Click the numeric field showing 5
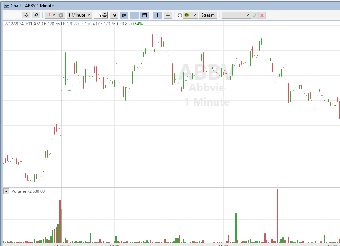 coord(98,15)
